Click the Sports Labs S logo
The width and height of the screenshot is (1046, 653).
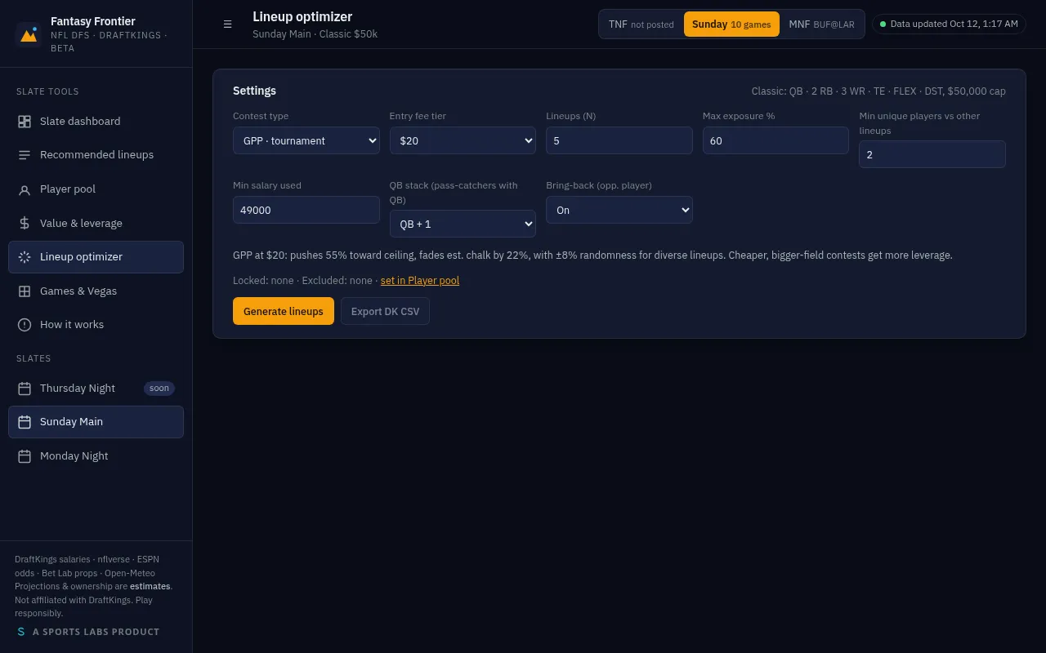pos(21,632)
